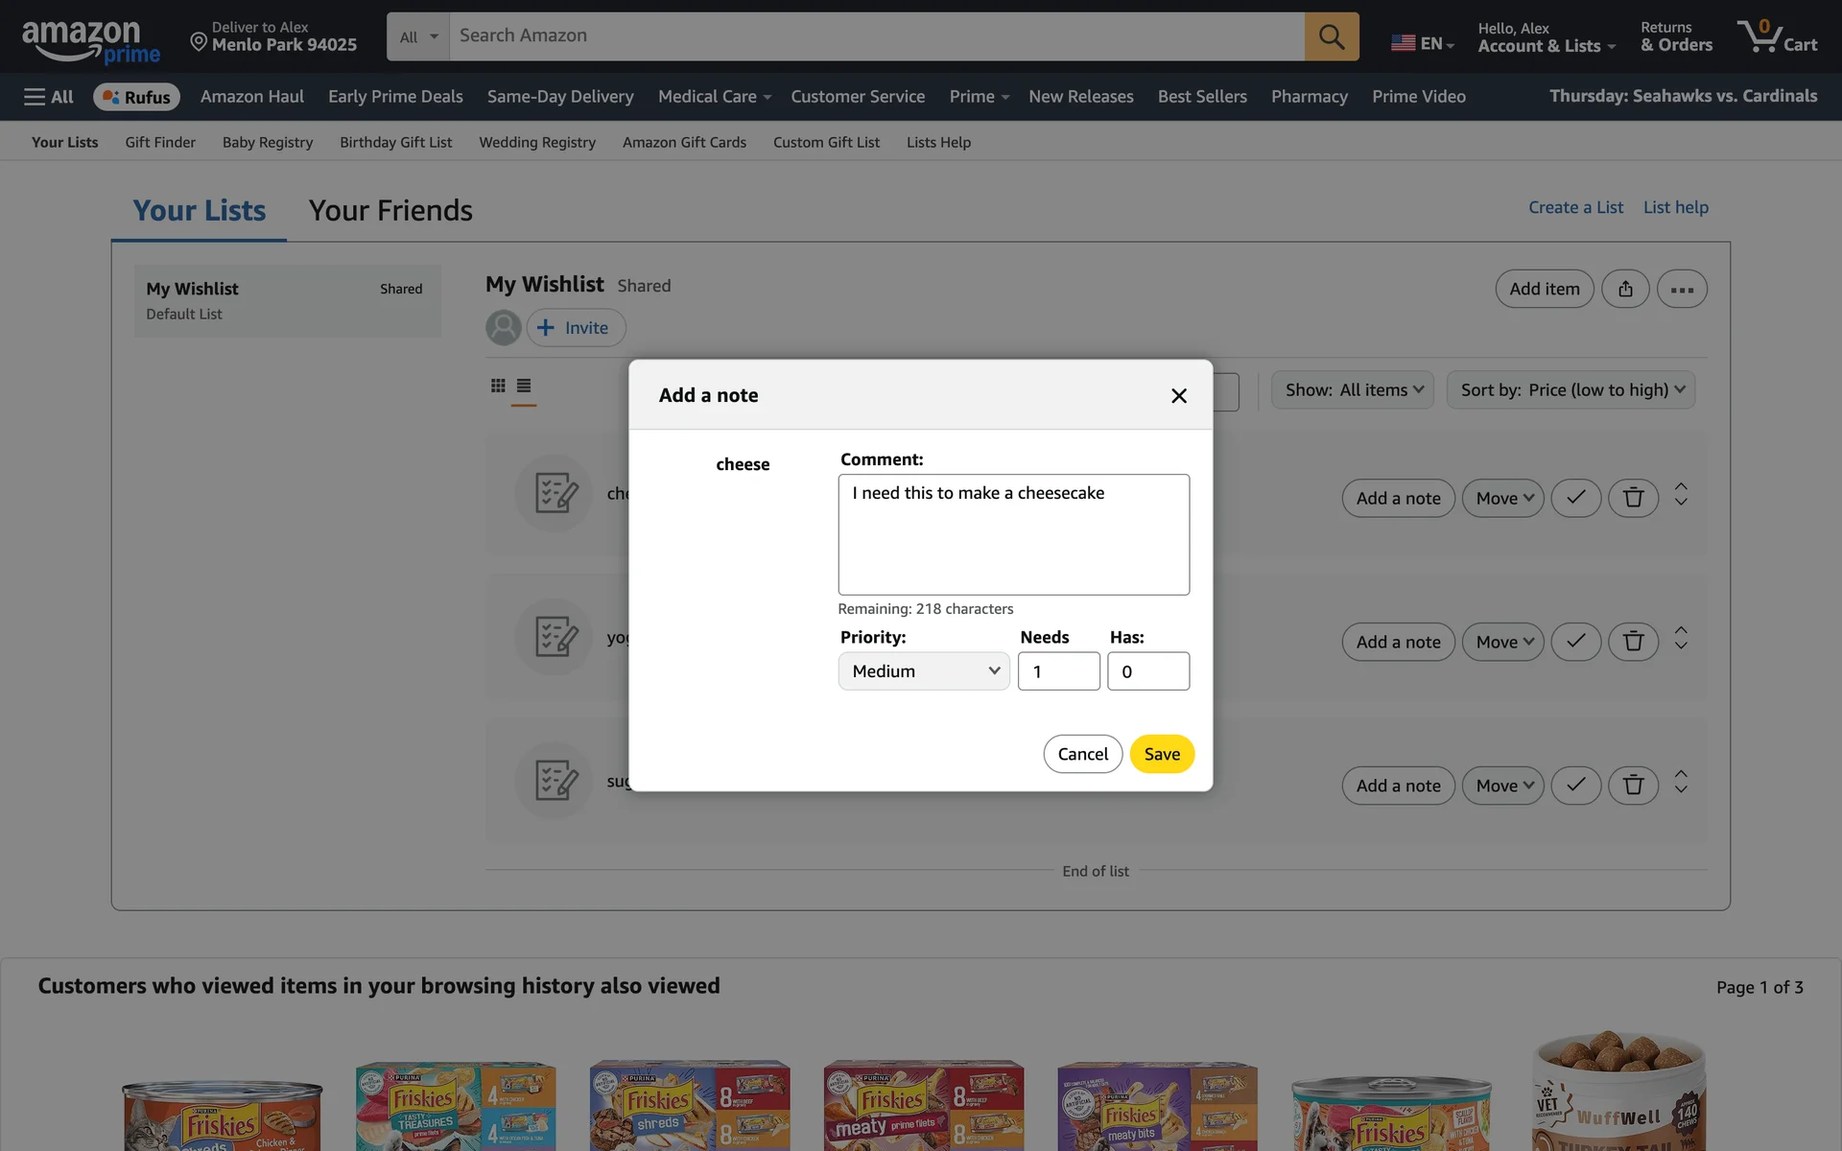Switch to grid view icon
The width and height of the screenshot is (1842, 1151).
point(498,386)
